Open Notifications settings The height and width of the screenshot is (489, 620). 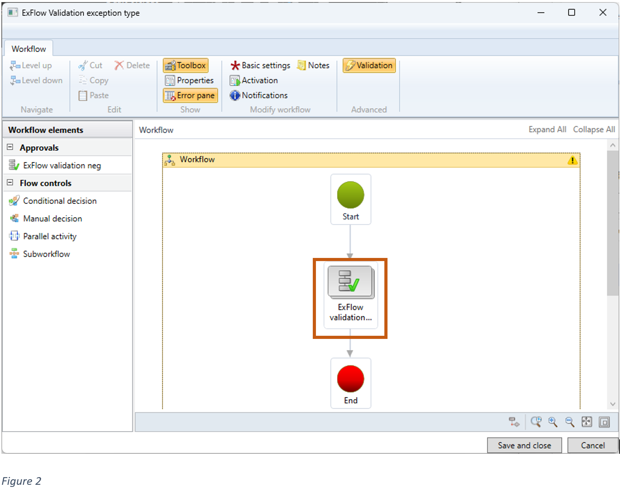(259, 95)
